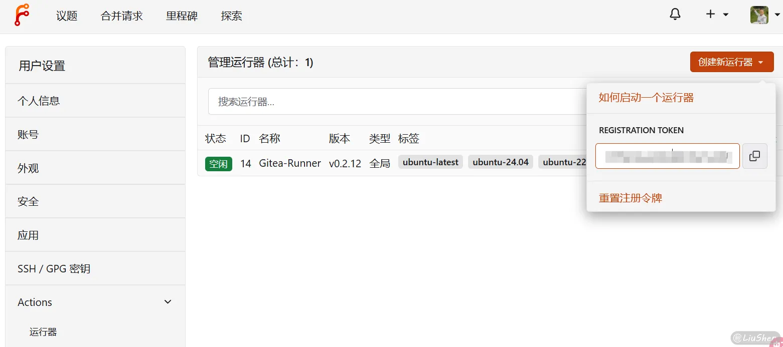The height and width of the screenshot is (347, 783).
Task: Click the plus create-new icon
Action: [x=710, y=15]
